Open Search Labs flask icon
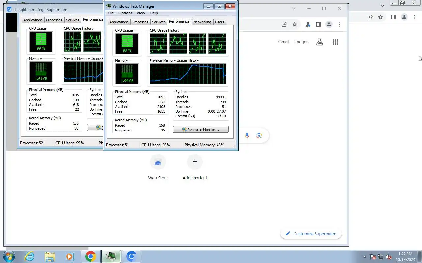This screenshot has width=422, height=263. (x=320, y=42)
